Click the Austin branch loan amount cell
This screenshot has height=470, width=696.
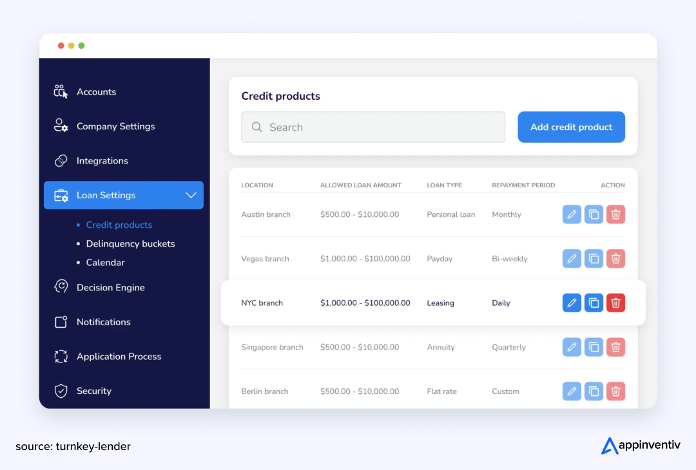click(x=360, y=214)
